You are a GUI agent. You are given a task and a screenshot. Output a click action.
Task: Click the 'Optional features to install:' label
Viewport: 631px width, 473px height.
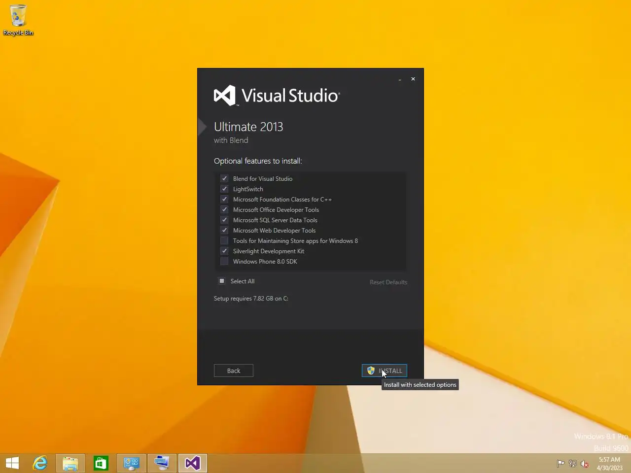tap(258, 161)
